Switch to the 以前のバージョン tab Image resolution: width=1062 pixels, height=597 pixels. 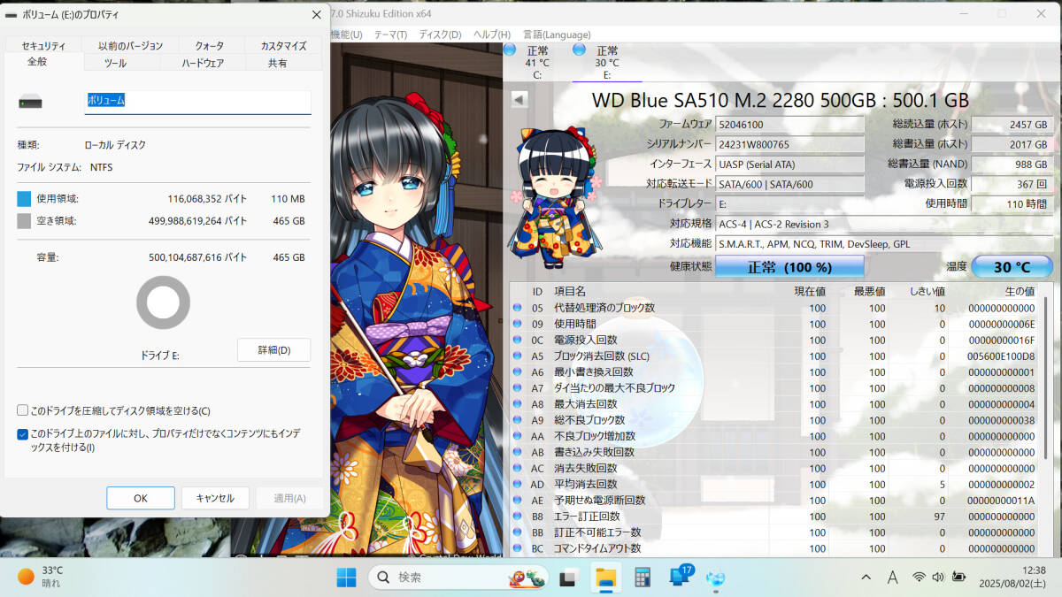coord(130,45)
